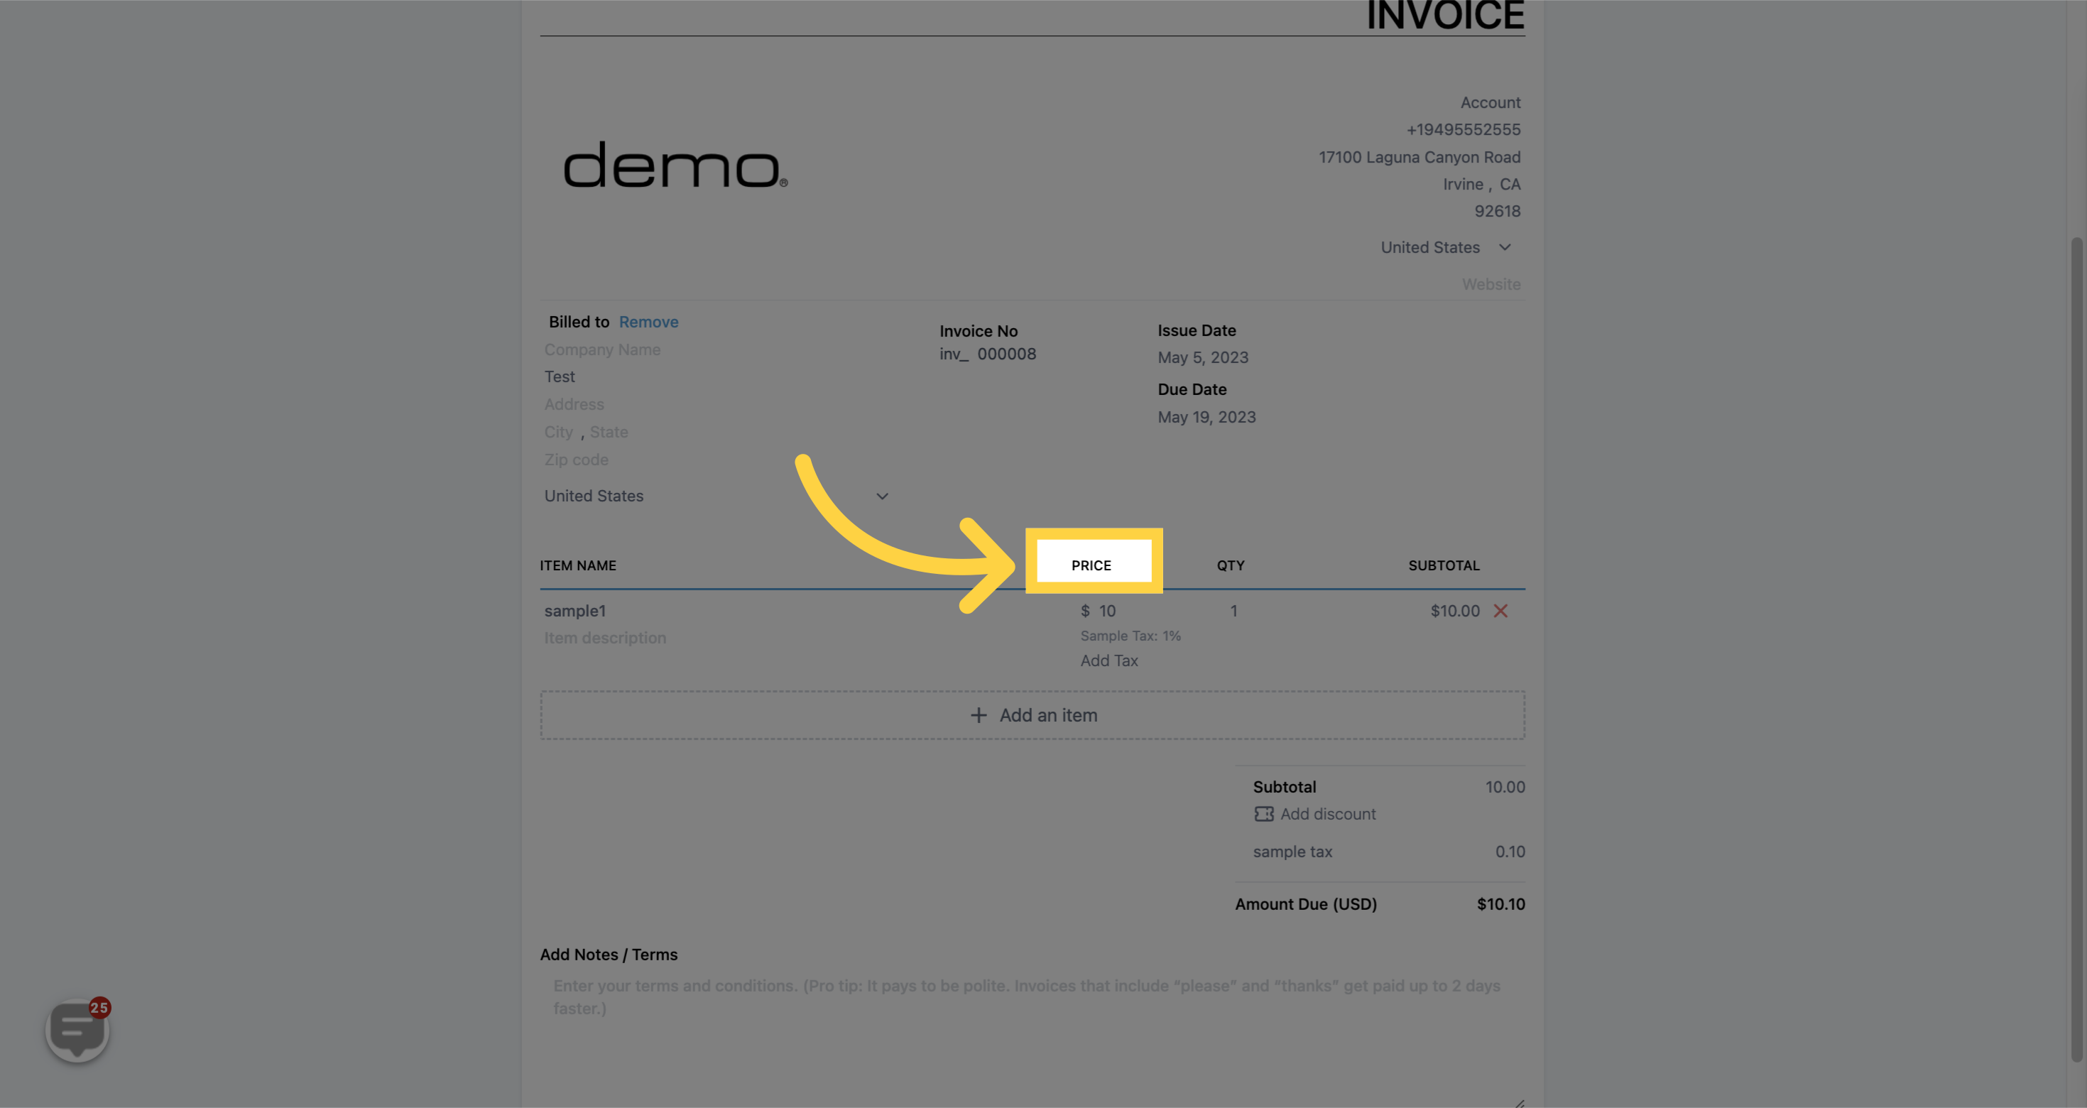
Task: Click the Issue Date May 5, 2023
Action: coord(1202,357)
